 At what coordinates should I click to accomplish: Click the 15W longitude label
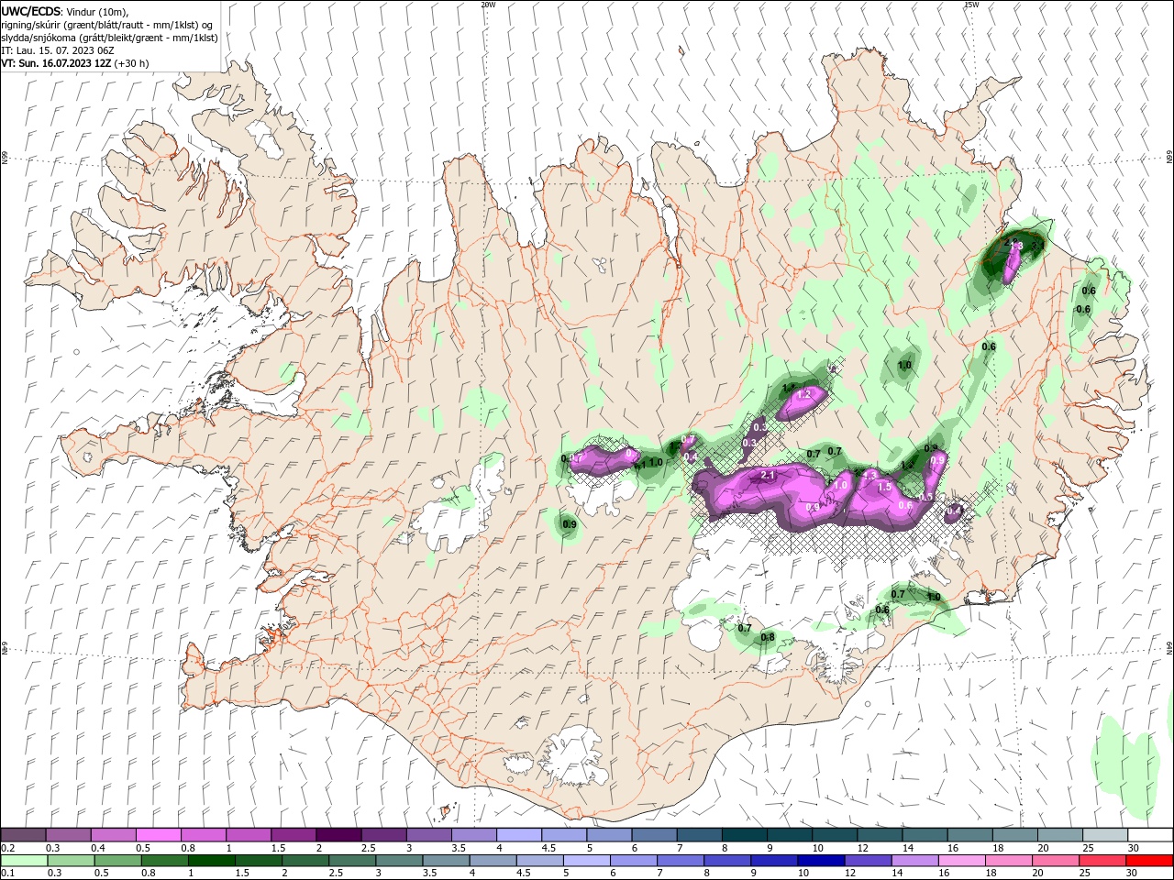click(x=971, y=5)
